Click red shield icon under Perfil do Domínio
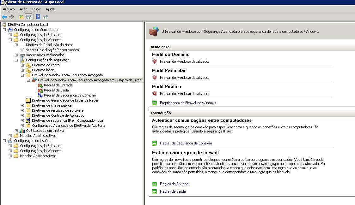The width and height of the screenshot is (355, 205). pos(155,61)
